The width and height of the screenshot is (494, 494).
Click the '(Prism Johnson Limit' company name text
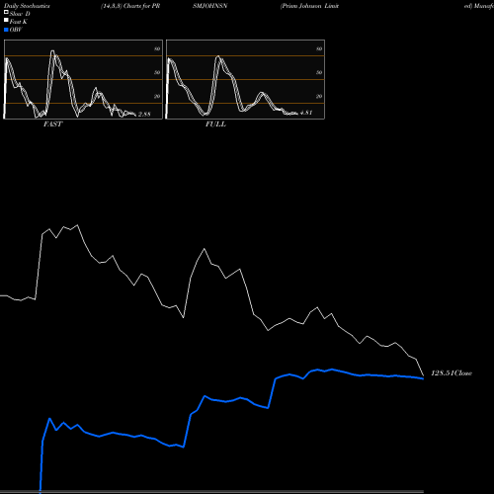[309, 6]
